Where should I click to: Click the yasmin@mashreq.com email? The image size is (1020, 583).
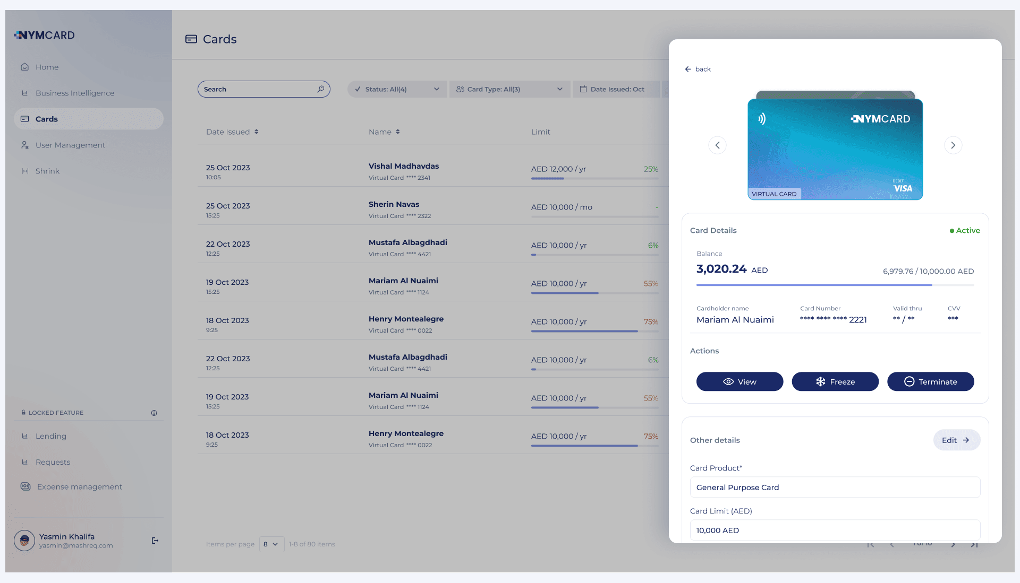(x=76, y=546)
